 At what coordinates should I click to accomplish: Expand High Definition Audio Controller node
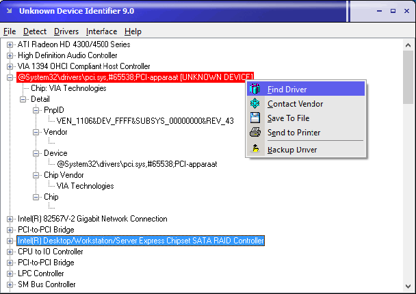(10, 55)
